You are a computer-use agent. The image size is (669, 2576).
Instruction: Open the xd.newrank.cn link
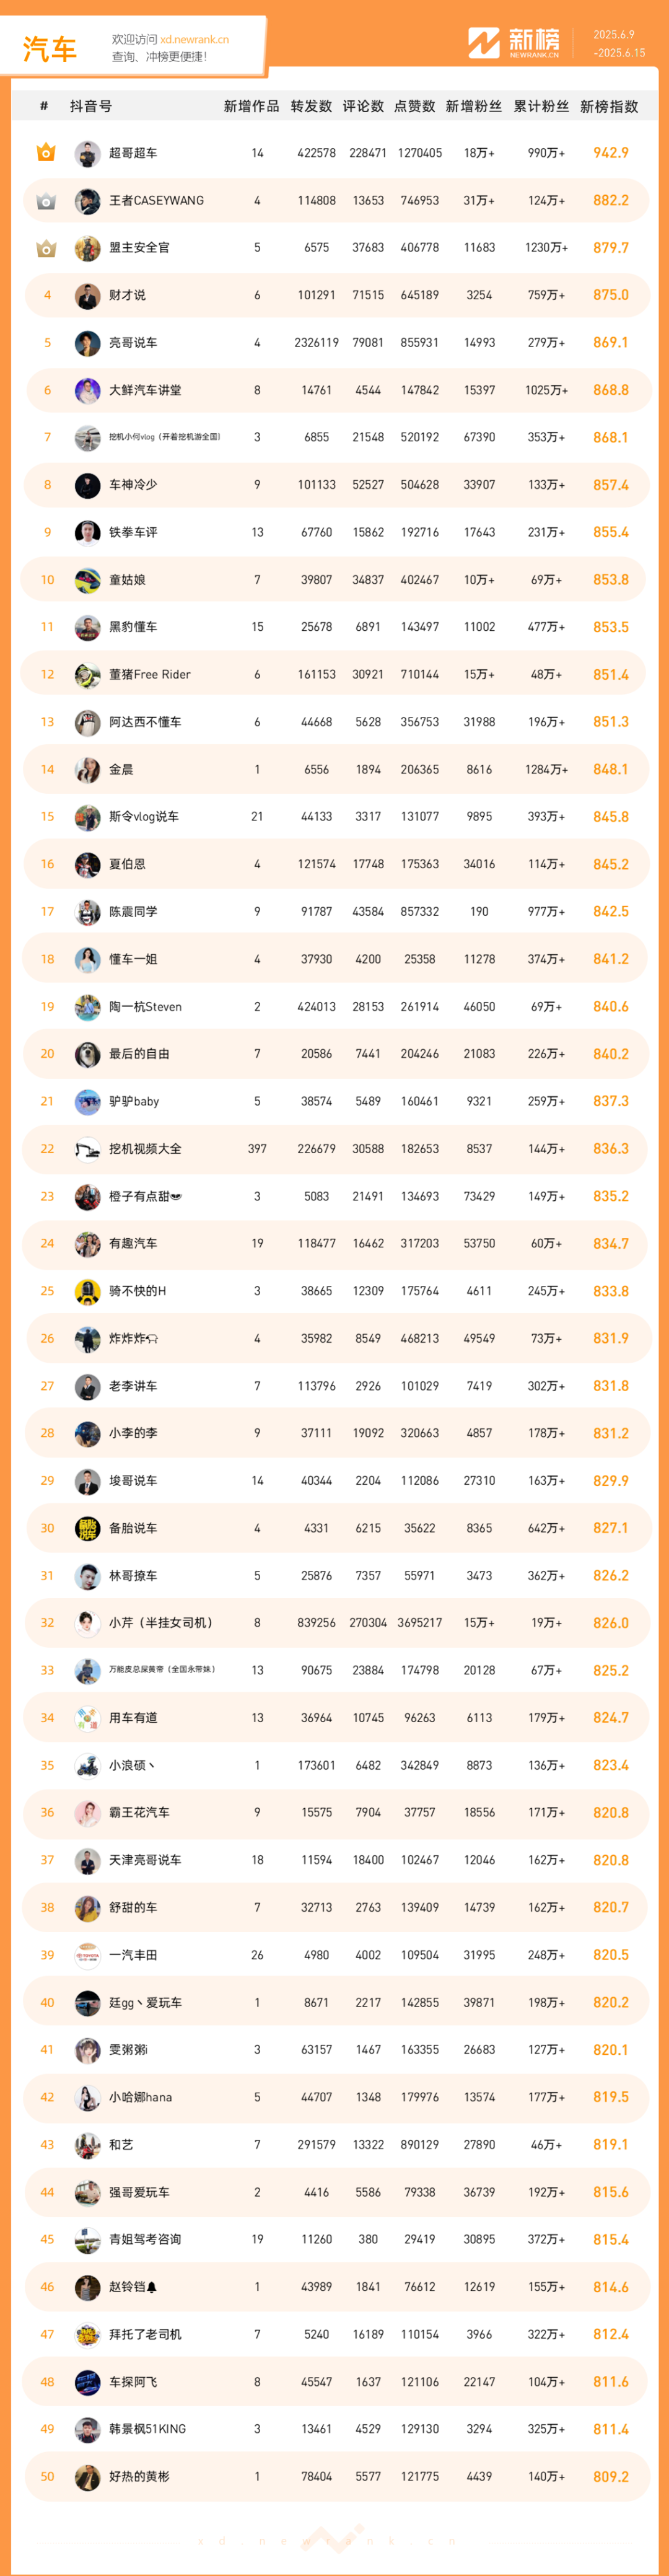click(x=194, y=40)
